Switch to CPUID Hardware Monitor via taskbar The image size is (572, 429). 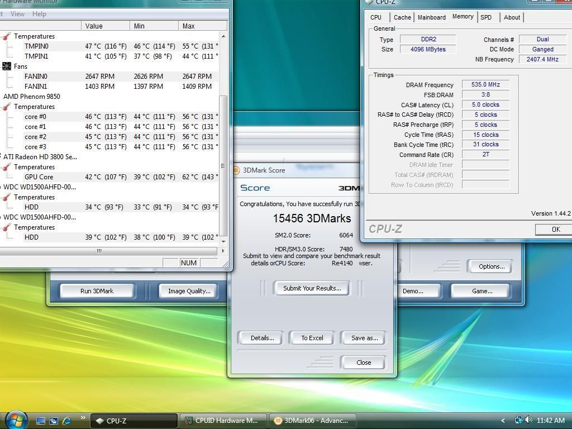coord(224,421)
